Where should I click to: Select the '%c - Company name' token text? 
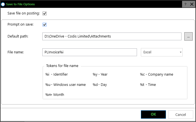[x=156, y=74]
